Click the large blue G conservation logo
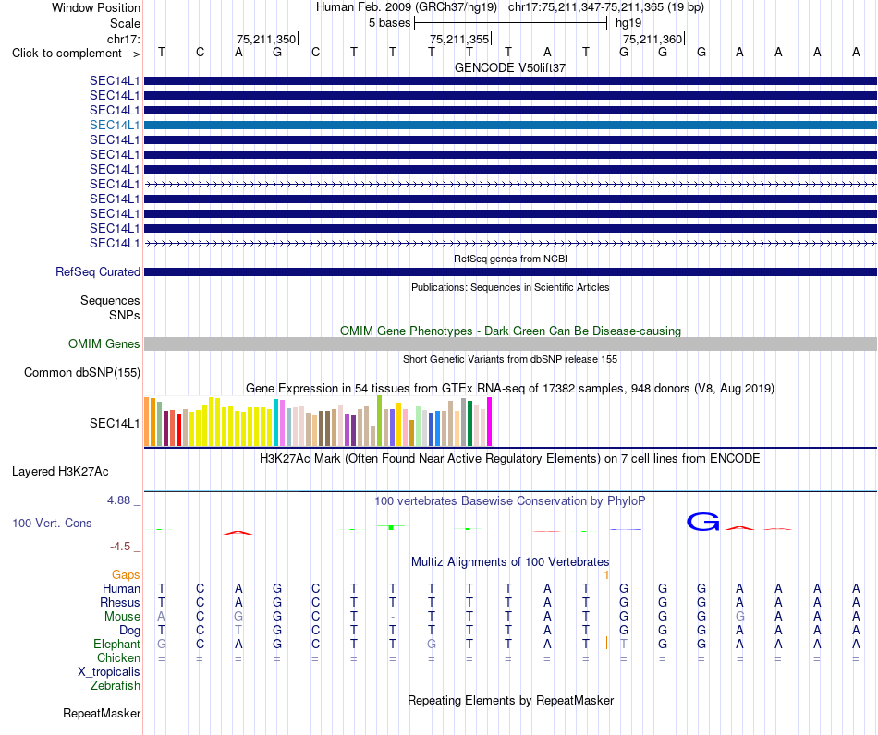This screenshot has width=878, height=735. coord(702,522)
